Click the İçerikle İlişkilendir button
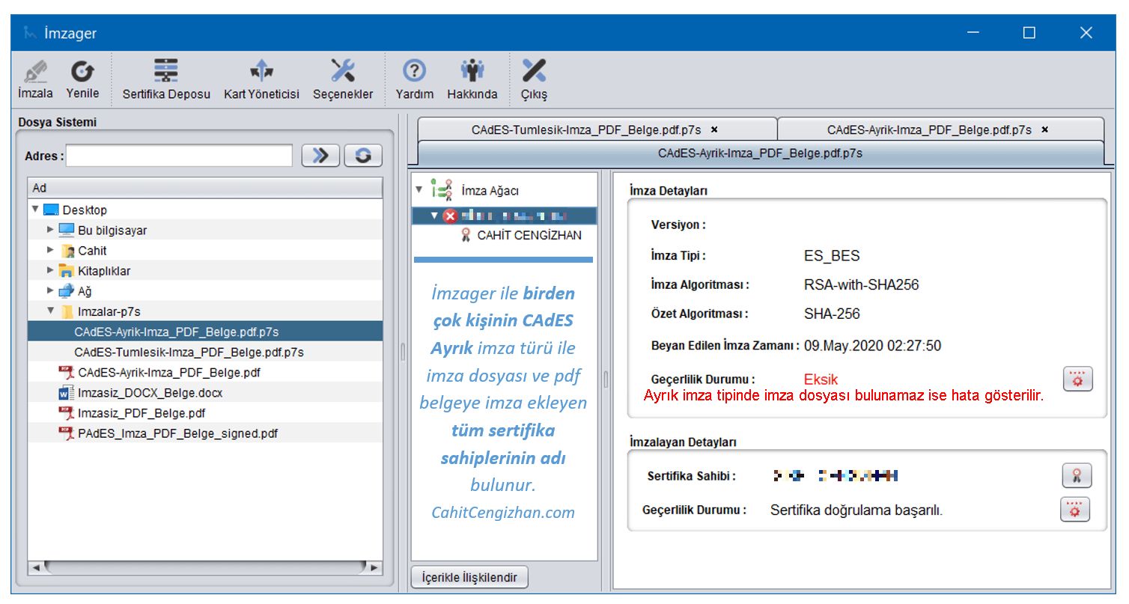Screen dimensions: 1129x604 click(469, 578)
